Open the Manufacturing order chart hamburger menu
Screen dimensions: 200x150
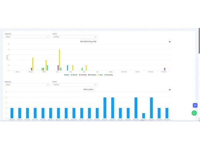pyautogui.click(x=170, y=42)
